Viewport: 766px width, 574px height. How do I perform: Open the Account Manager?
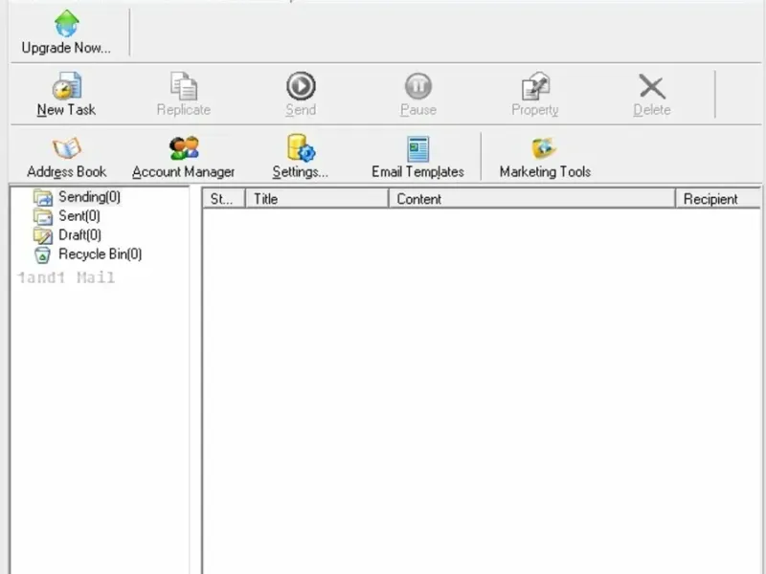point(184,158)
